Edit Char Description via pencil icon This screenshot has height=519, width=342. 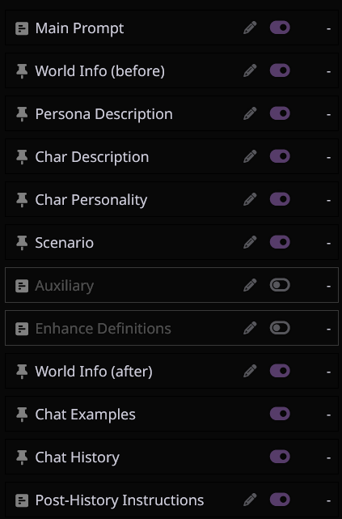click(250, 156)
